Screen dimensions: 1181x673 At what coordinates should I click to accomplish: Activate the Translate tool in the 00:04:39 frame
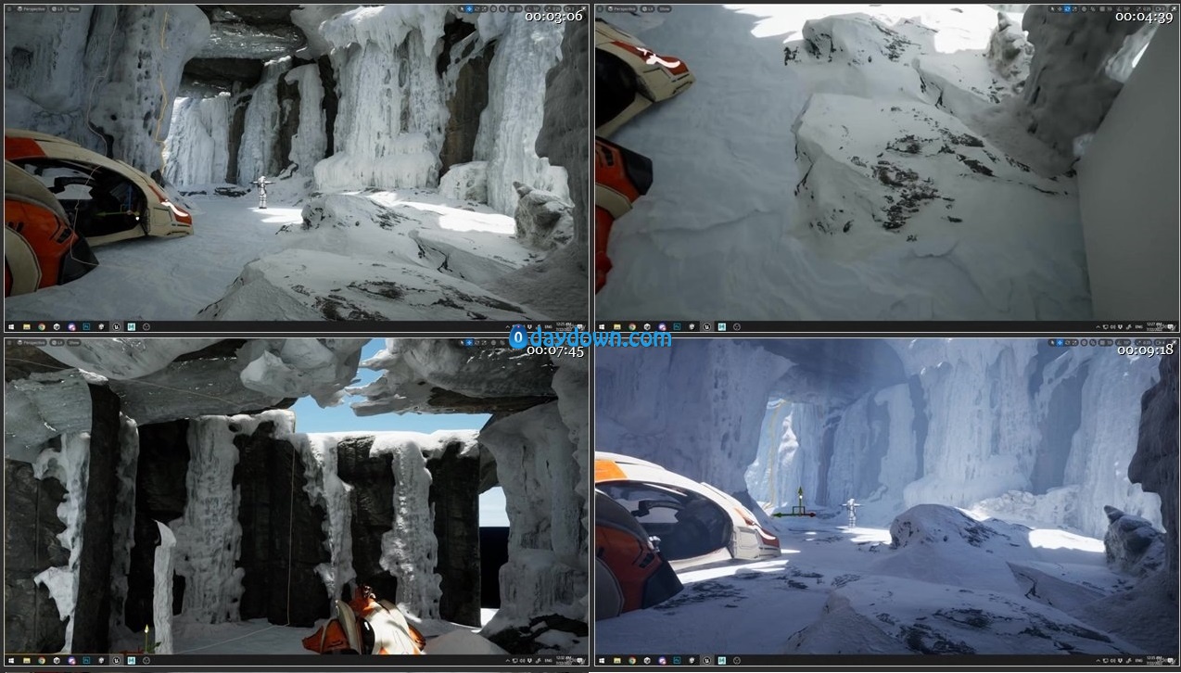(x=1060, y=8)
